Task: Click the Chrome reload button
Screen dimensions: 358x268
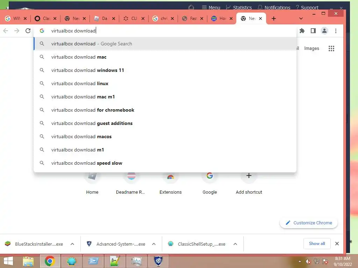Action: point(28,31)
